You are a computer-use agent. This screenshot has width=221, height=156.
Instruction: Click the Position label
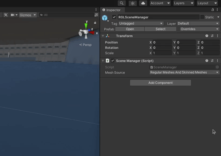pyautogui.click(x=111, y=42)
